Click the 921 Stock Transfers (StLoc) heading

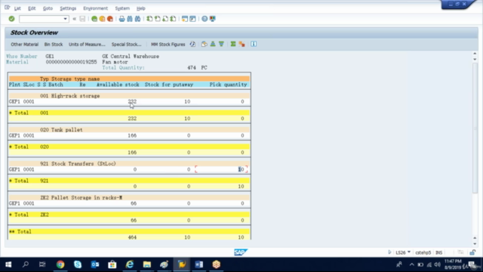point(78,164)
